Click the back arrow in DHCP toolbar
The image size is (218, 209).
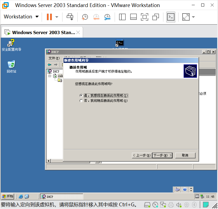(x=49, y=65)
